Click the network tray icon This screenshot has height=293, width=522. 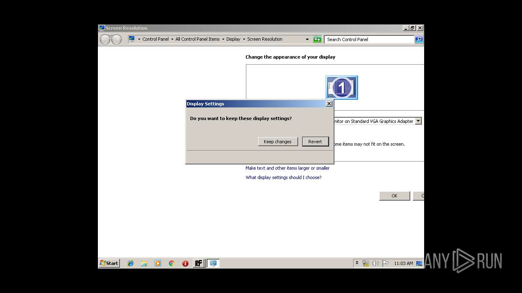(366, 263)
